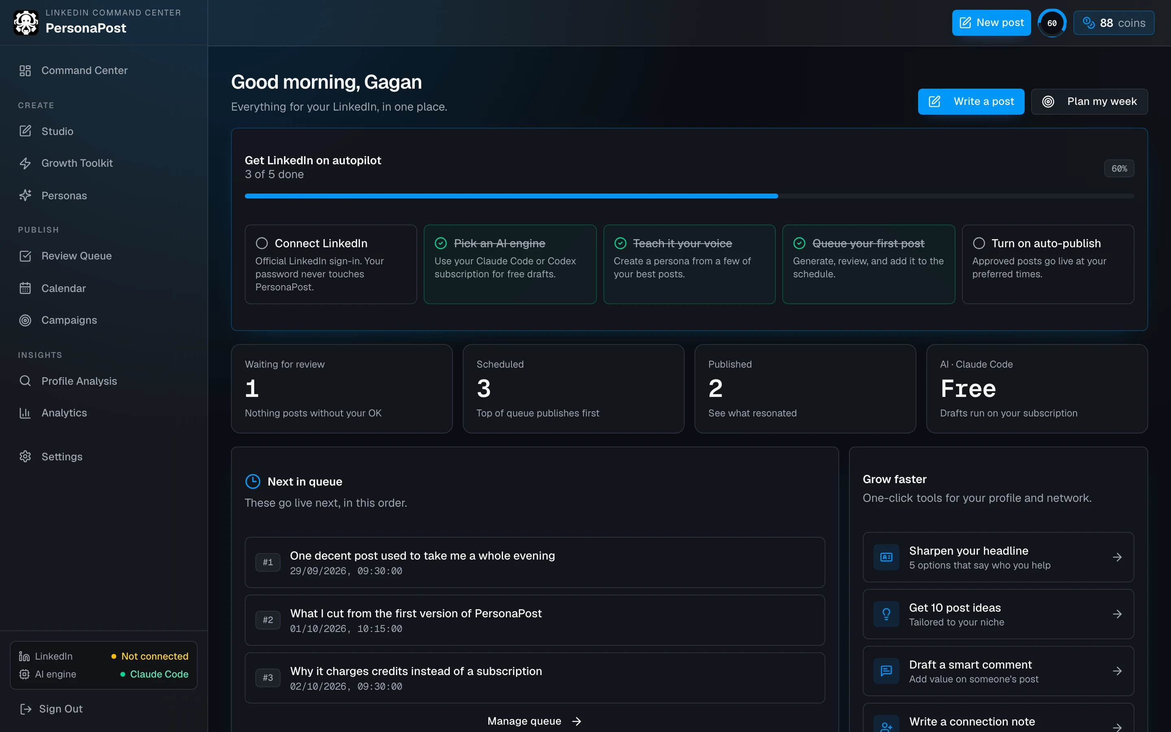This screenshot has height=732, width=1171.
Task: Click the circular 60 progress ring
Action: pyautogui.click(x=1052, y=23)
